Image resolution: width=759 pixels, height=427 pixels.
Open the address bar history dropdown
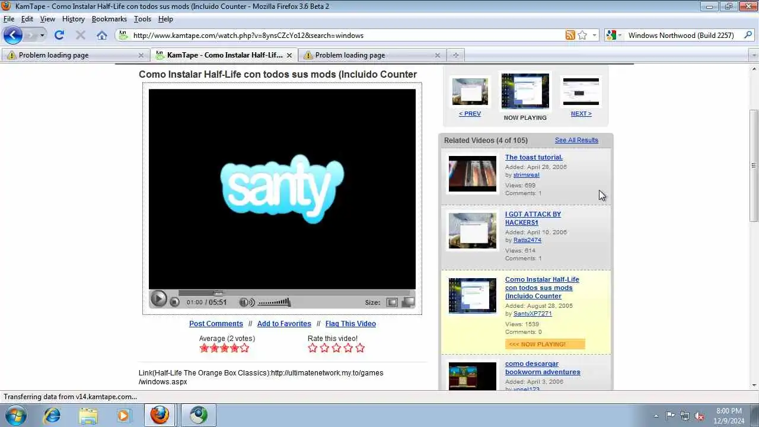point(594,35)
